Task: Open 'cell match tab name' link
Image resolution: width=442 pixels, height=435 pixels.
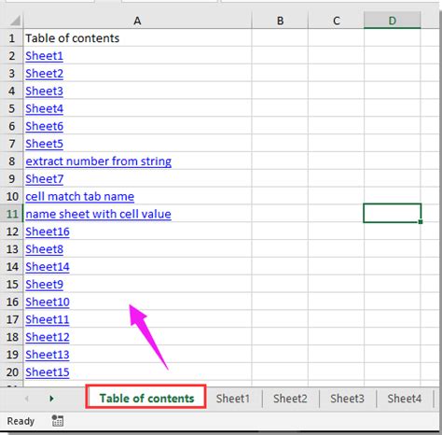Action: pyautogui.click(x=80, y=197)
